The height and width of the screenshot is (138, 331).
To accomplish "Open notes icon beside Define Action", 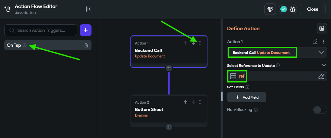I will click(322, 28).
